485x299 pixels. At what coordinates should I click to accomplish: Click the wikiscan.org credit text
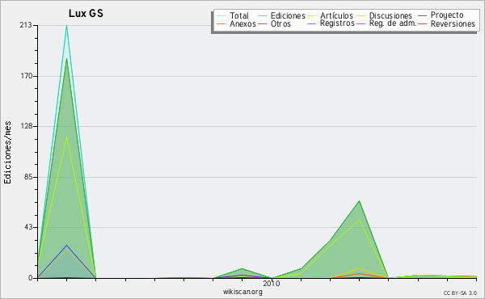coord(242,292)
